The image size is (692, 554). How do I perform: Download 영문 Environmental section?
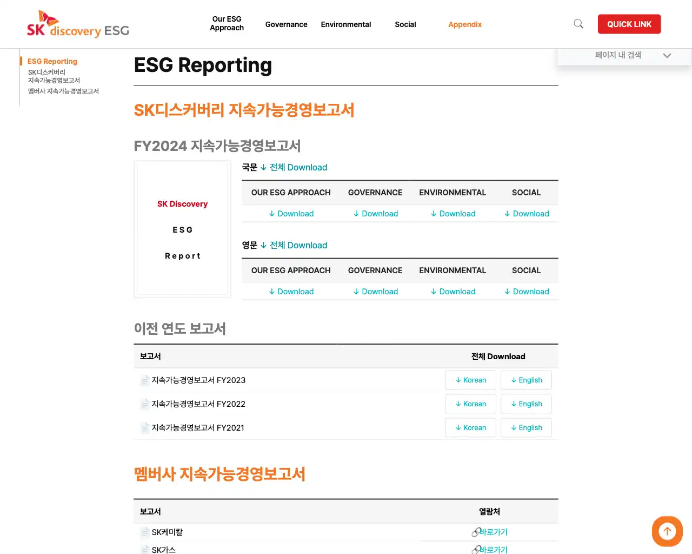pyautogui.click(x=453, y=292)
